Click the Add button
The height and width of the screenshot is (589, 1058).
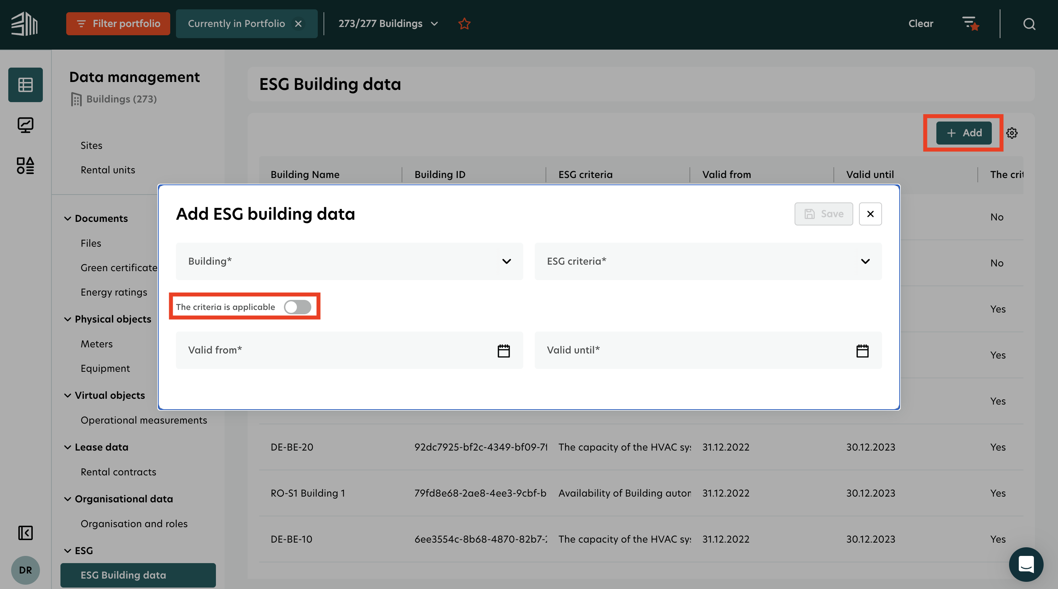(x=964, y=133)
